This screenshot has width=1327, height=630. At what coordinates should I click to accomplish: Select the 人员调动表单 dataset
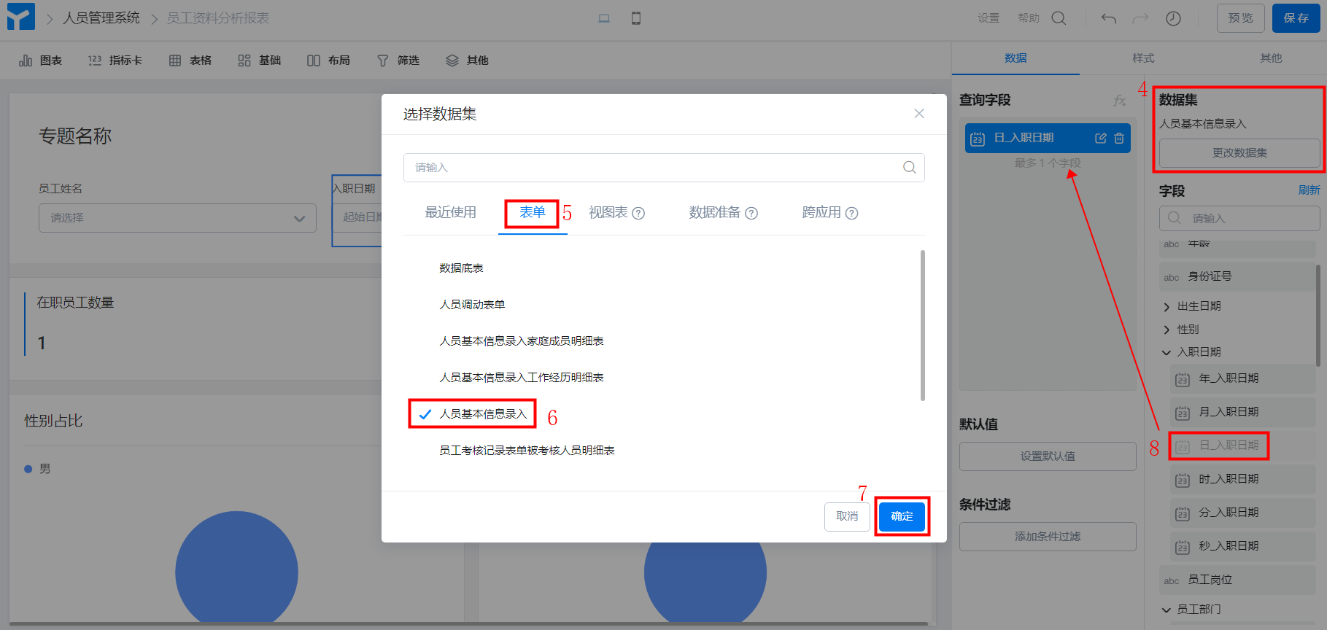coord(472,304)
